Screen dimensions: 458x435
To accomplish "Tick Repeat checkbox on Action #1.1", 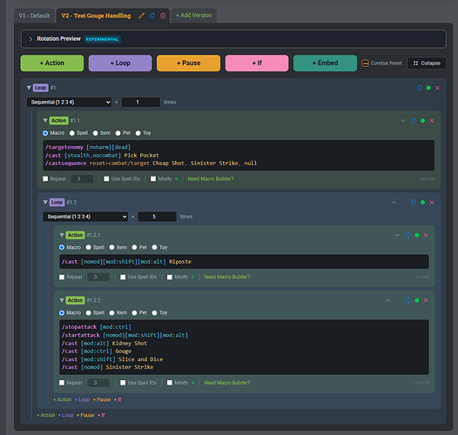I will [45, 179].
